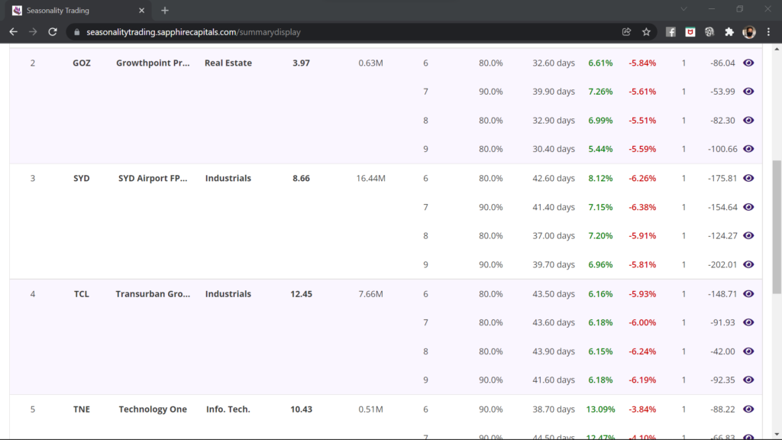Toggle eye icon for SYD row 7
This screenshot has height=440, width=782.
click(x=748, y=207)
